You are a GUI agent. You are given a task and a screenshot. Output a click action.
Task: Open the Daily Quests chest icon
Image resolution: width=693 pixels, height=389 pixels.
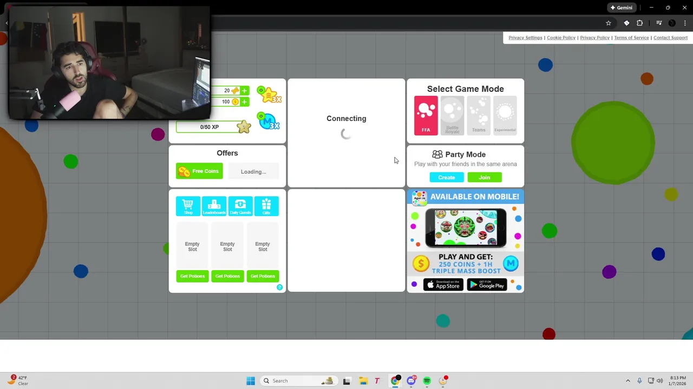(x=240, y=206)
